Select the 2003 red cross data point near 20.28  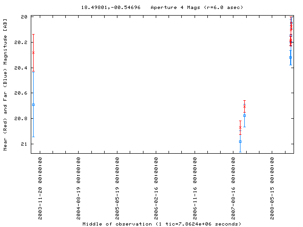coord(33,52)
